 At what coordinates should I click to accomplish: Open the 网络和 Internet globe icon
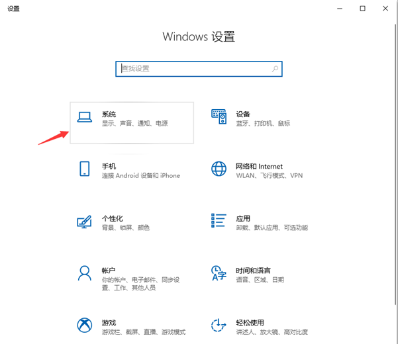pyautogui.click(x=219, y=169)
